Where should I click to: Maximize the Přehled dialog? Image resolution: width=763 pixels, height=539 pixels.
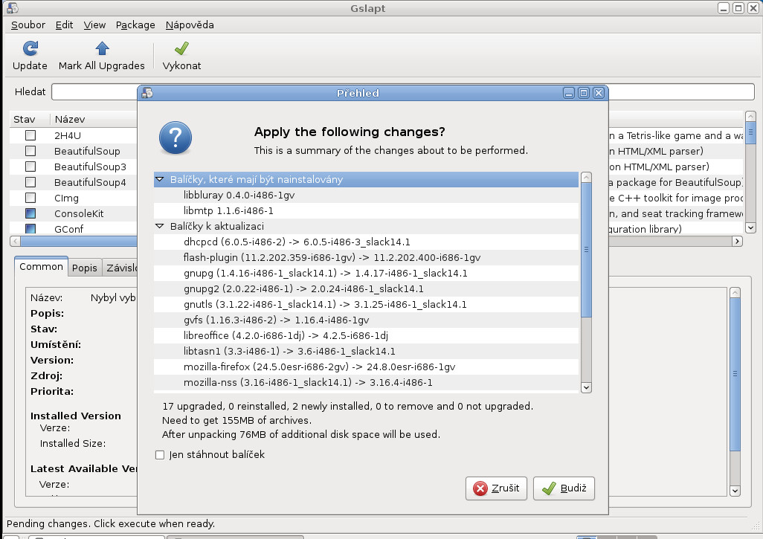pos(584,93)
